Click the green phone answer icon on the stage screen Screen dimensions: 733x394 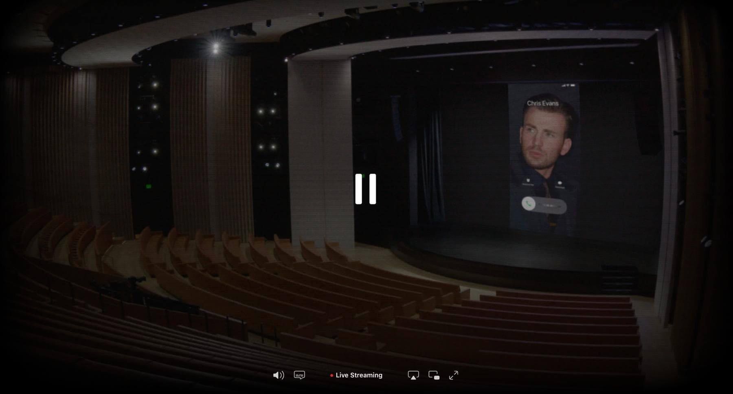point(529,204)
